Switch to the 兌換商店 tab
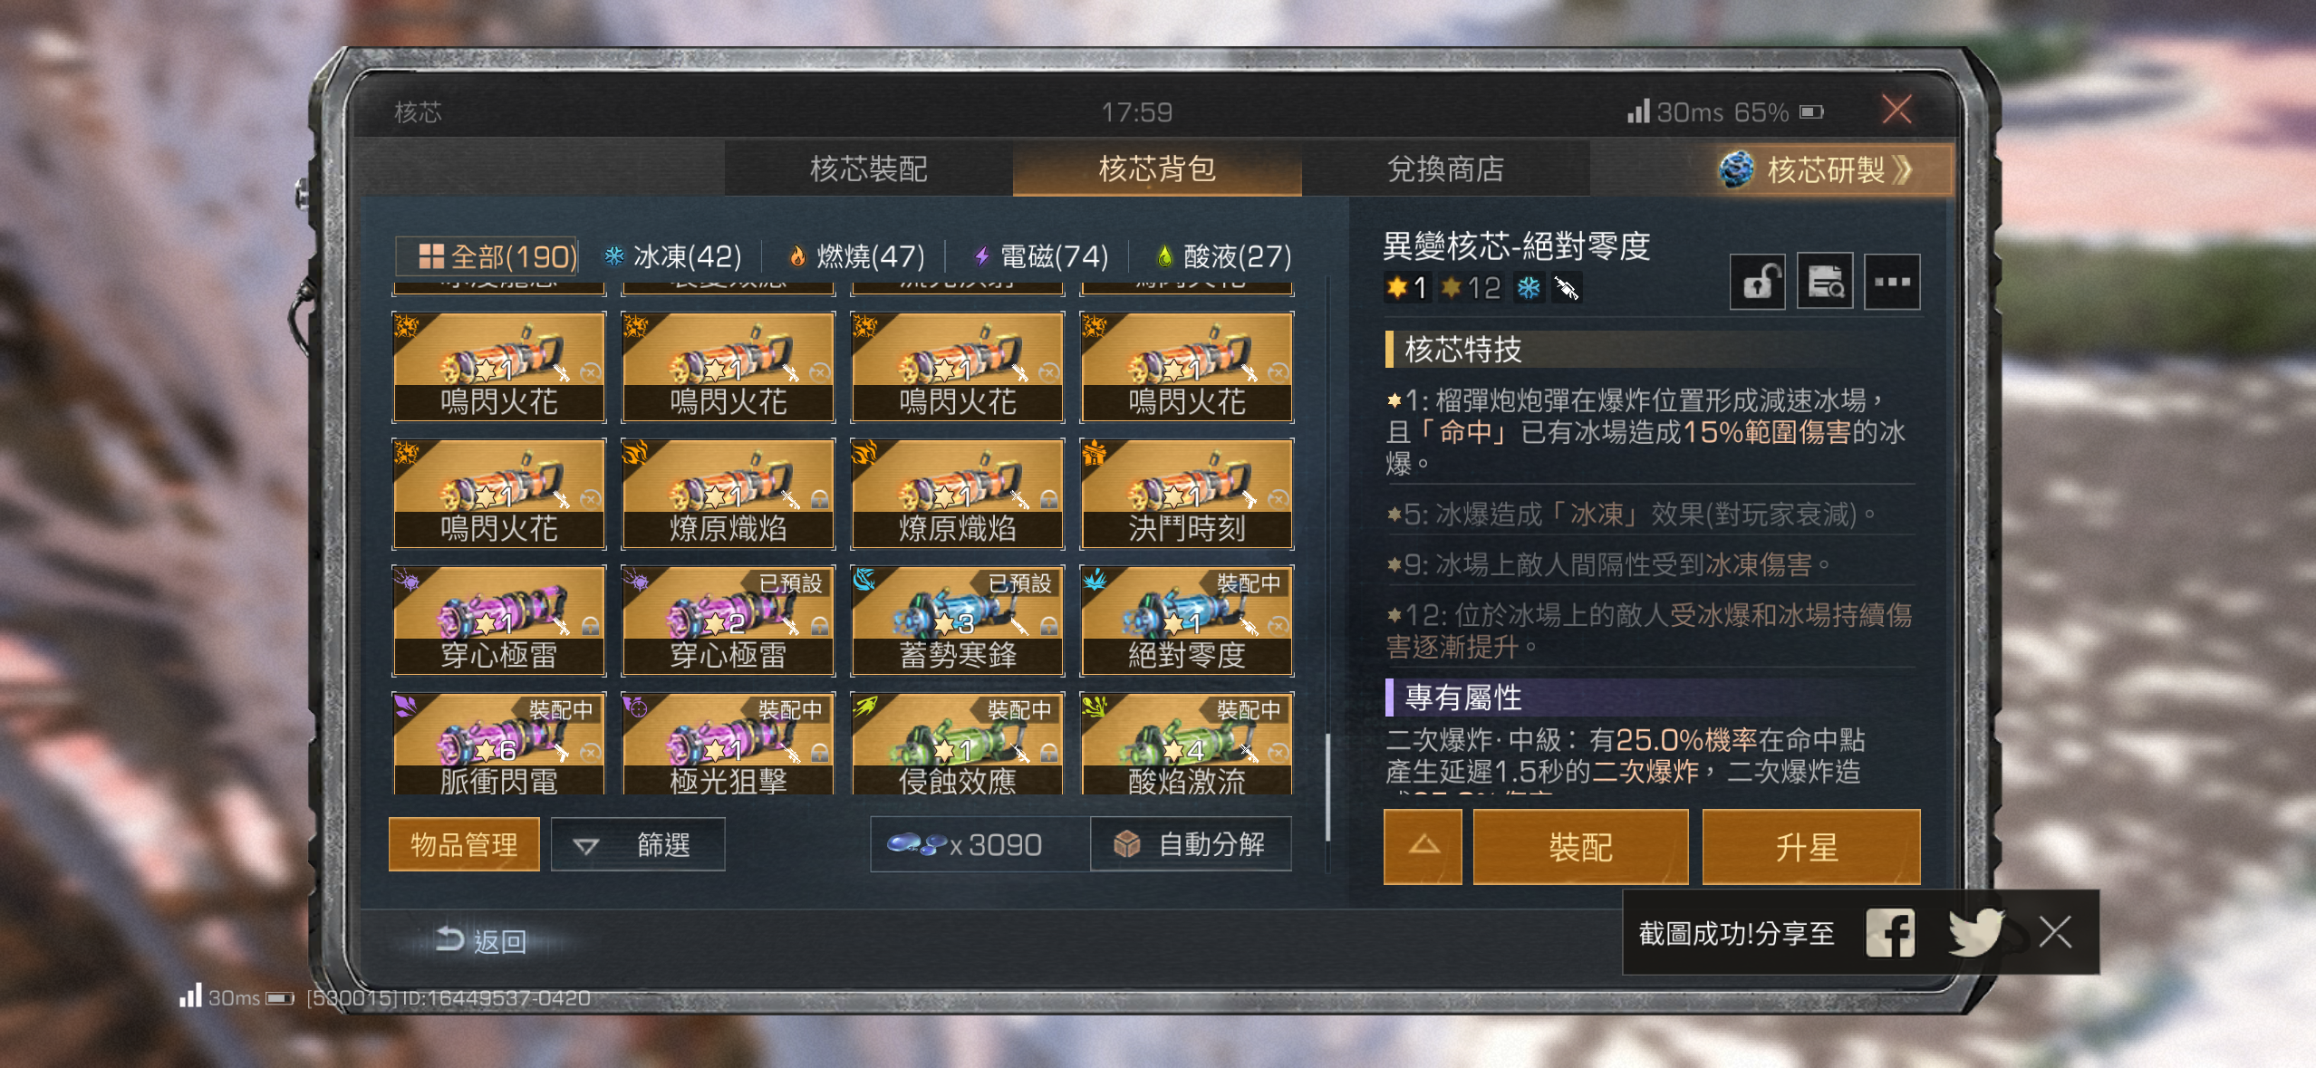Image resolution: width=2316 pixels, height=1068 pixels. [1445, 168]
